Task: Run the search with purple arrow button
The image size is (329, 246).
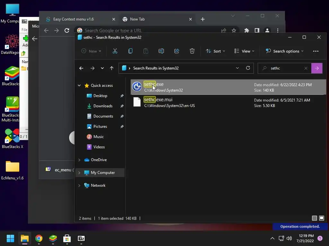Action: pyautogui.click(x=317, y=68)
